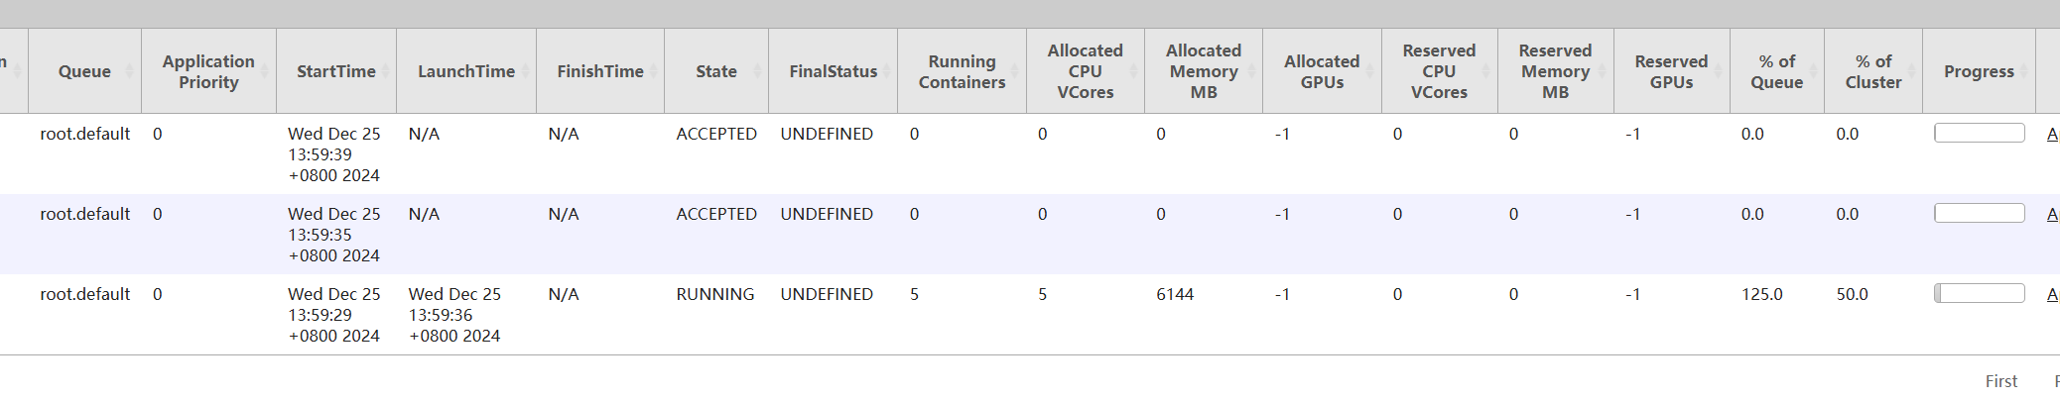Click the Progress column header
The width and height of the screenshot is (2060, 400).
[x=1979, y=71]
